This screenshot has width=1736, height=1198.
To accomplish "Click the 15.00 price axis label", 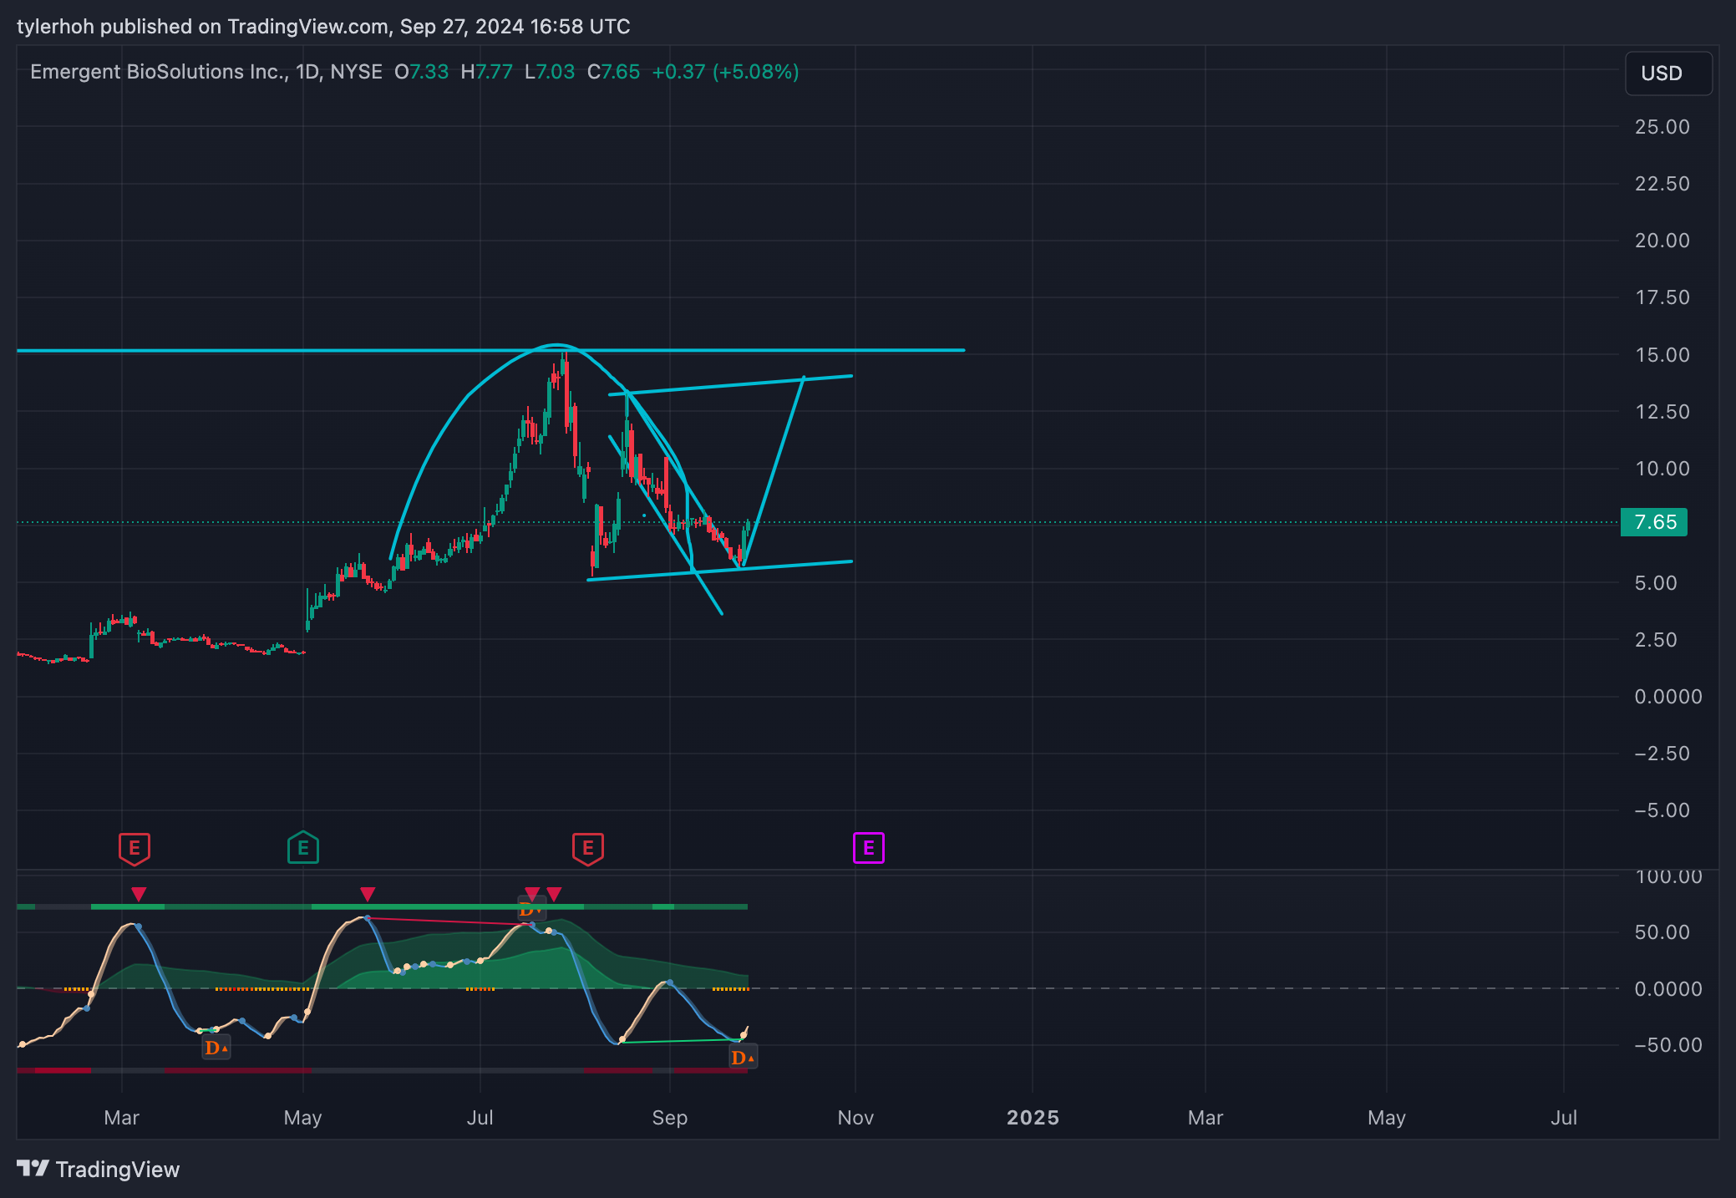I will click(1662, 355).
